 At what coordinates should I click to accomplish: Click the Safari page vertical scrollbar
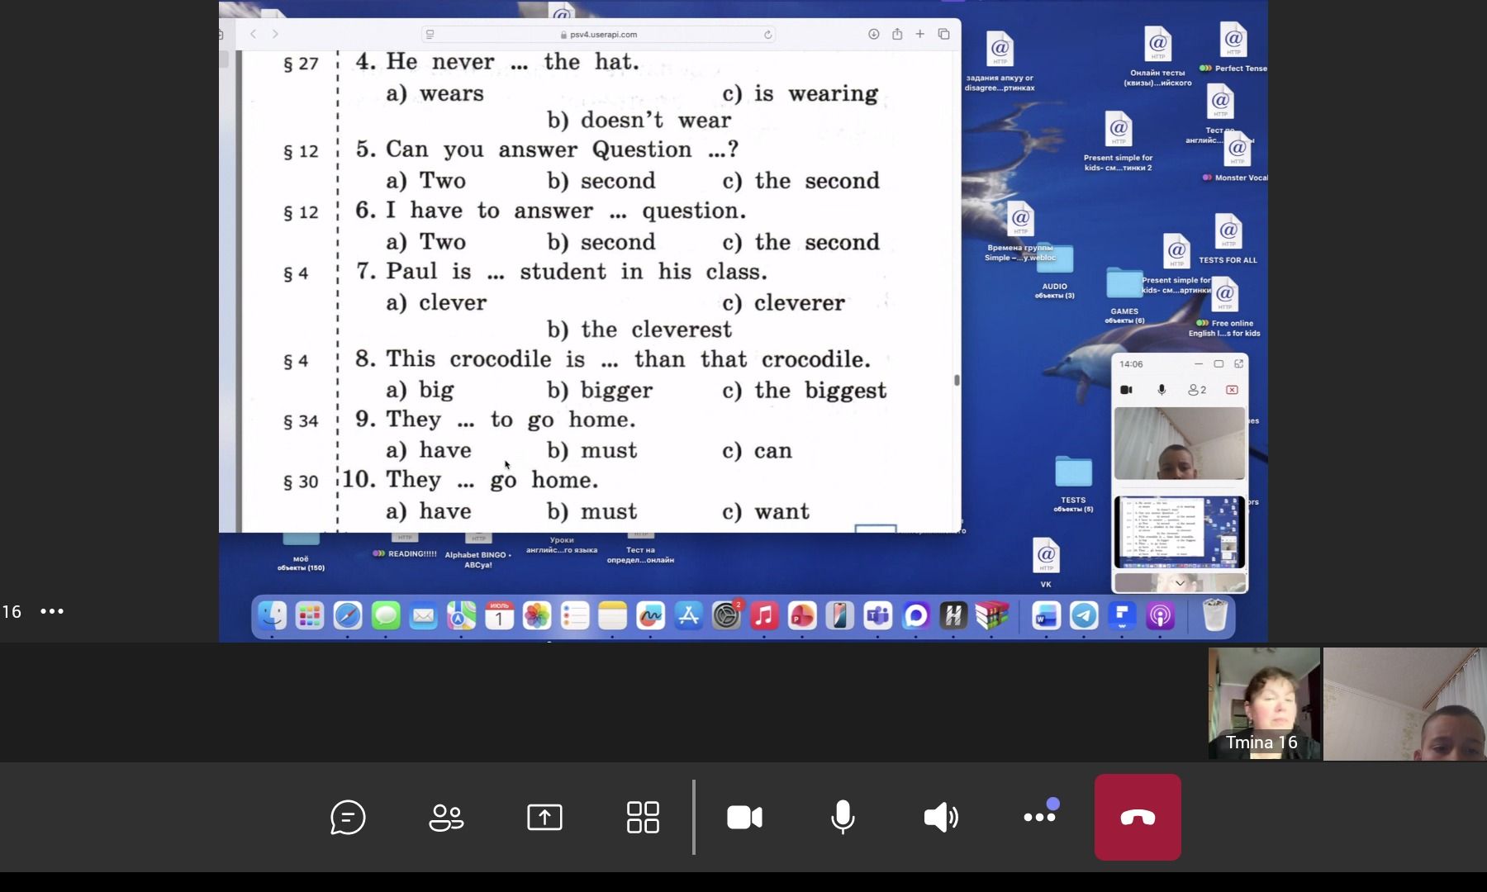pyautogui.click(x=957, y=380)
